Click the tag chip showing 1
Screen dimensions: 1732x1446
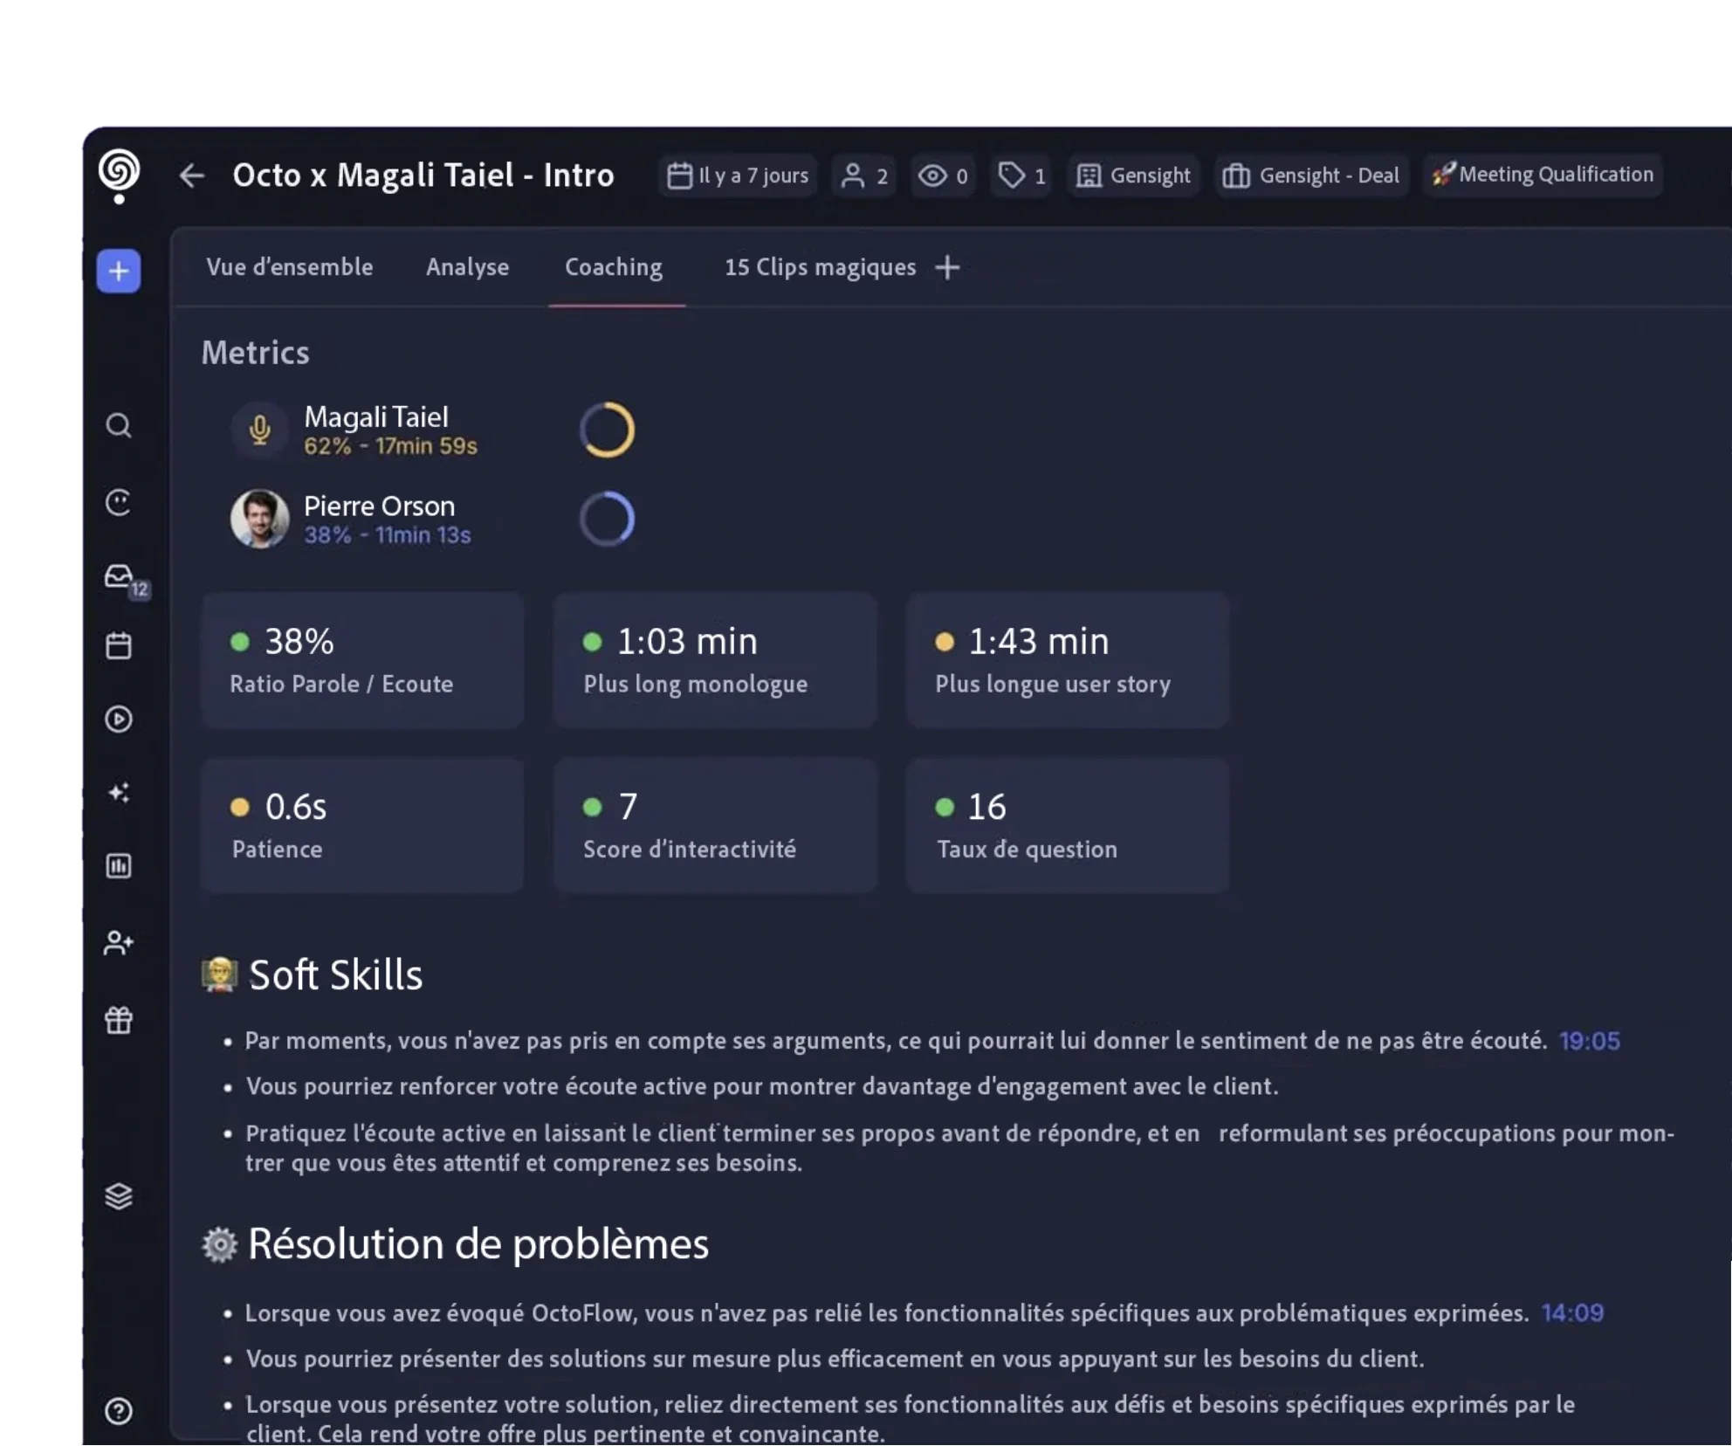1021,176
